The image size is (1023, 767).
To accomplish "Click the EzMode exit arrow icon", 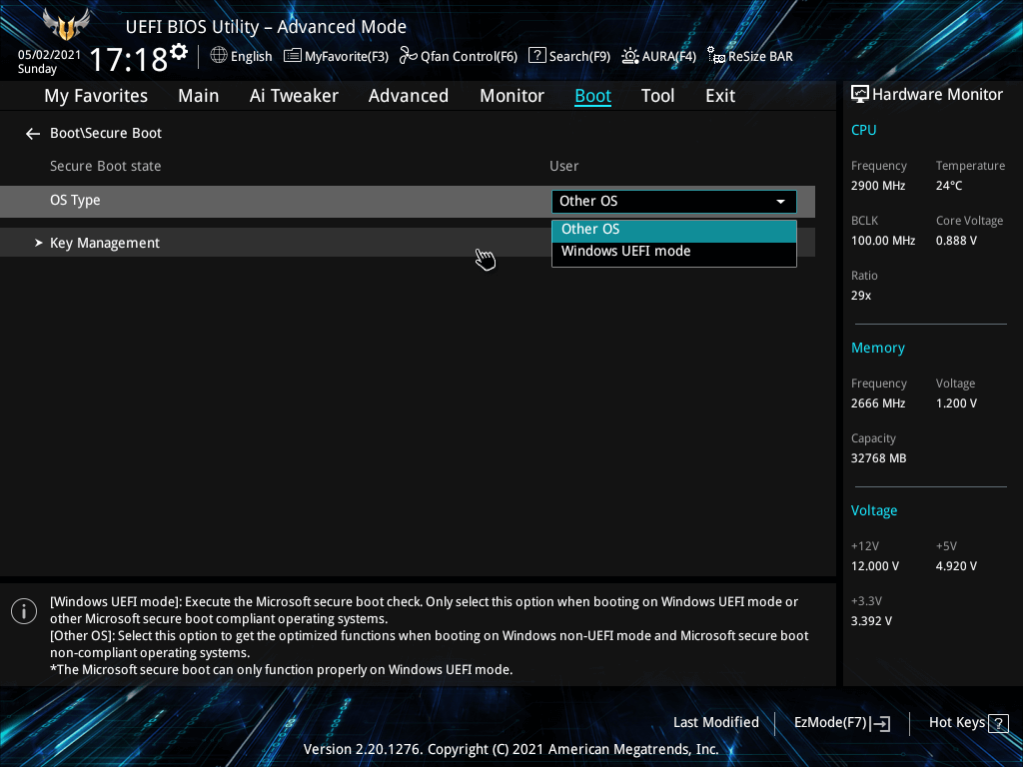I will click(x=880, y=723).
